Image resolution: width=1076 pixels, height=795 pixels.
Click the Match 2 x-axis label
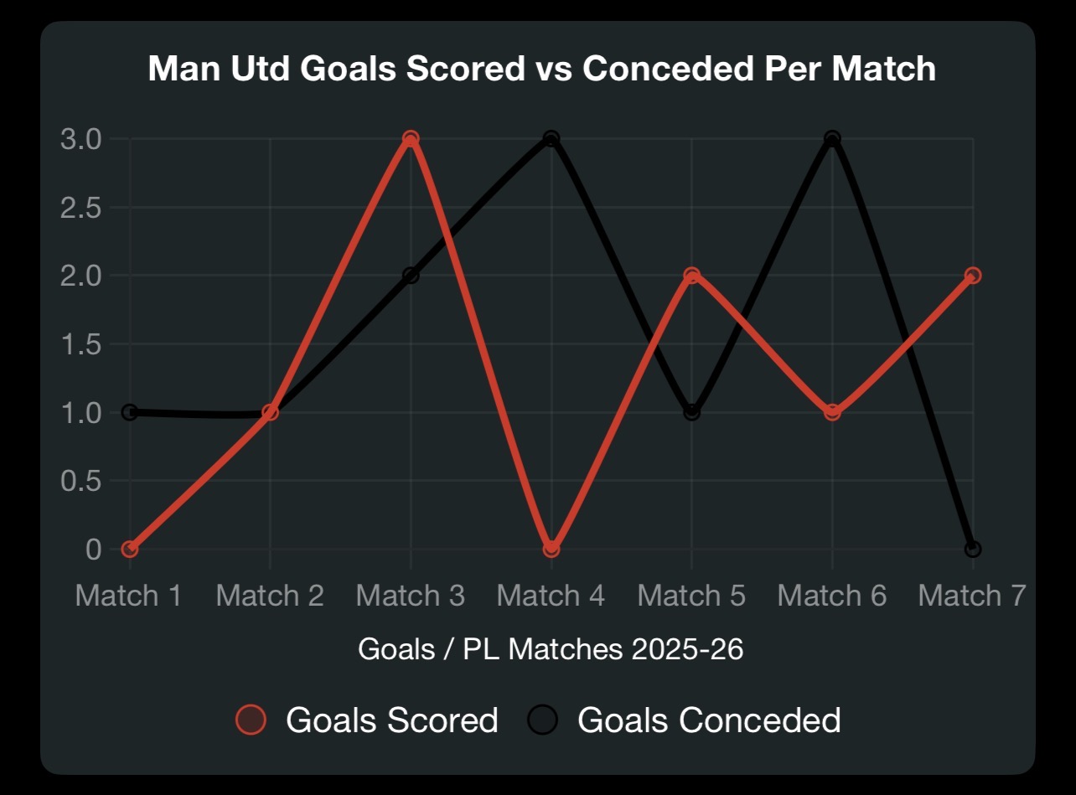270,596
